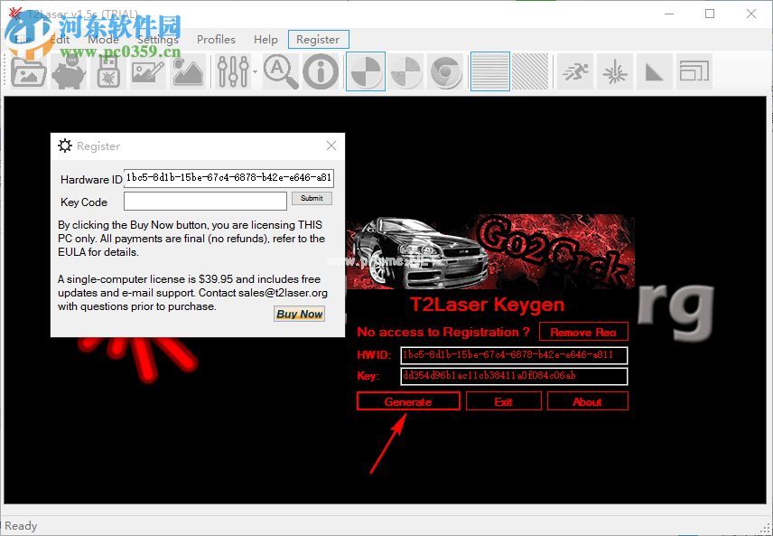Toggle the spiral conversion mode icon
The width and height of the screenshot is (773, 536).
[445, 71]
